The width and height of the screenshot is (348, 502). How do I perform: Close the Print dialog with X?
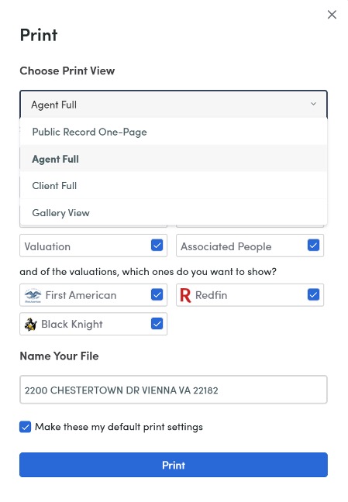[x=332, y=15]
